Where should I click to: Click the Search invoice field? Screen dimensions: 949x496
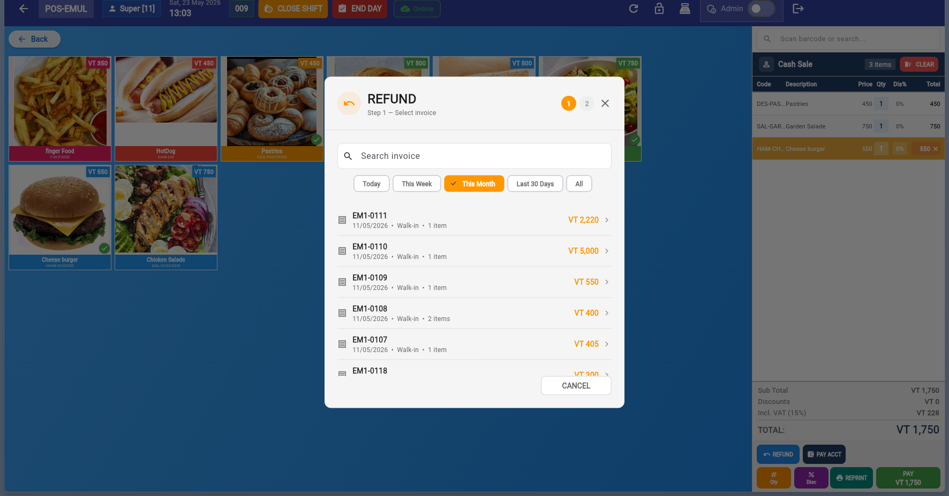click(474, 156)
